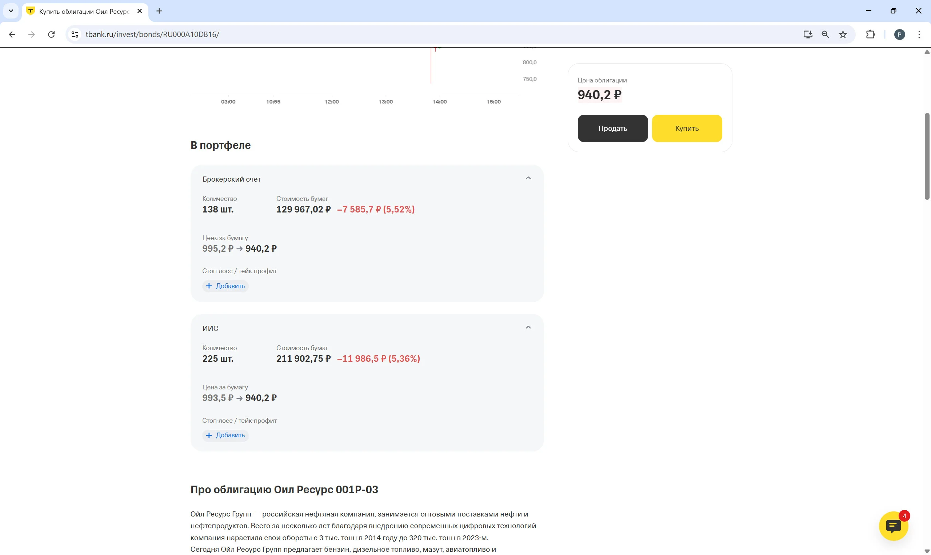Click the Цена облигации label

(602, 80)
